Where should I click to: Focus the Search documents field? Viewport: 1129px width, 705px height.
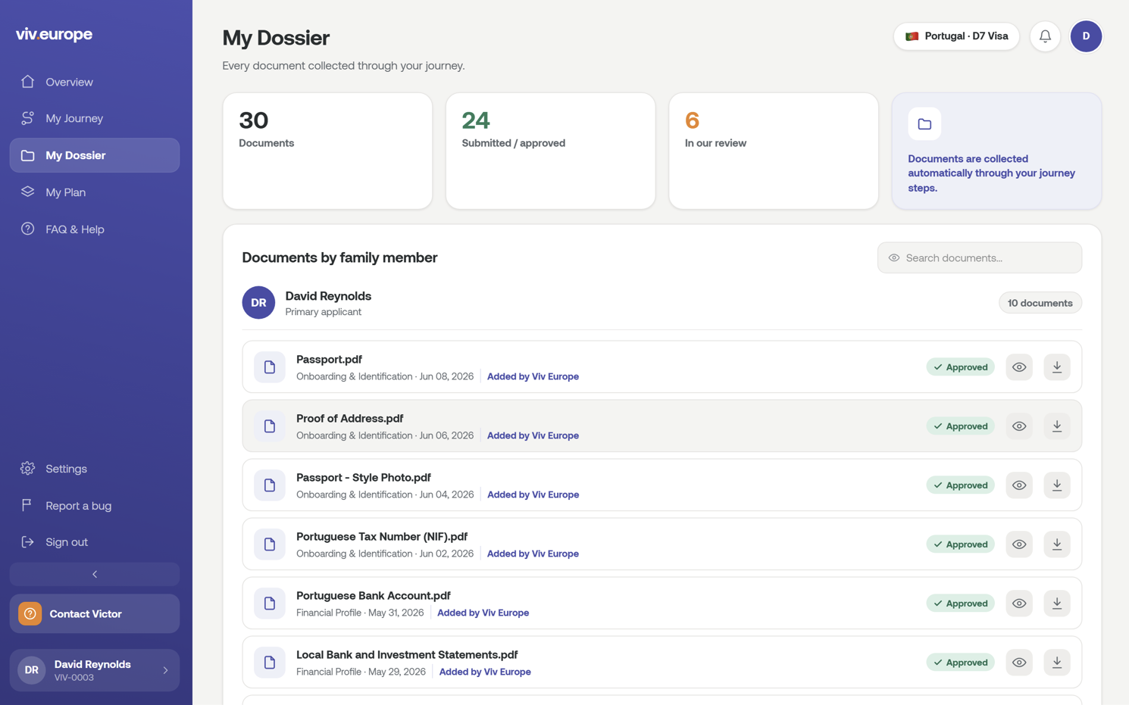point(980,258)
